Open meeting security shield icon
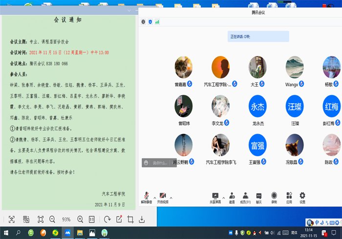Viewport: 342px width, 239px height. pos(150,22)
